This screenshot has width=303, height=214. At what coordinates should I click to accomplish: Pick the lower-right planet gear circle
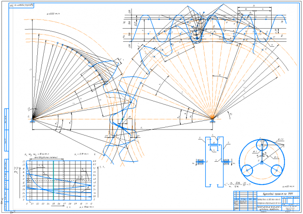click(x=277, y=170)
